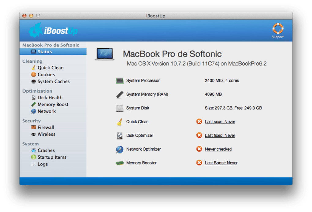Screen dimensions: 312x212
Task: Click the large MacBook image in main panel
Action: [x=105, y=54]
